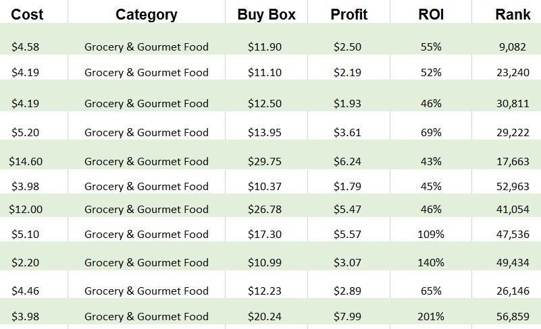This screenshot has width=541, height=329.
Task: Select the ROI cell showing 201%
Action: [x=430, y=316]
